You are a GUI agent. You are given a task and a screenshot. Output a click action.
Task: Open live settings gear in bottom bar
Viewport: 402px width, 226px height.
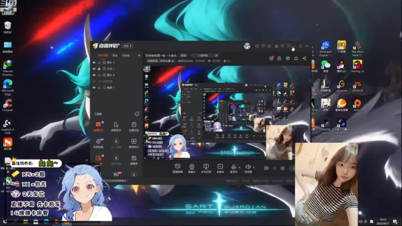[282, 168]
